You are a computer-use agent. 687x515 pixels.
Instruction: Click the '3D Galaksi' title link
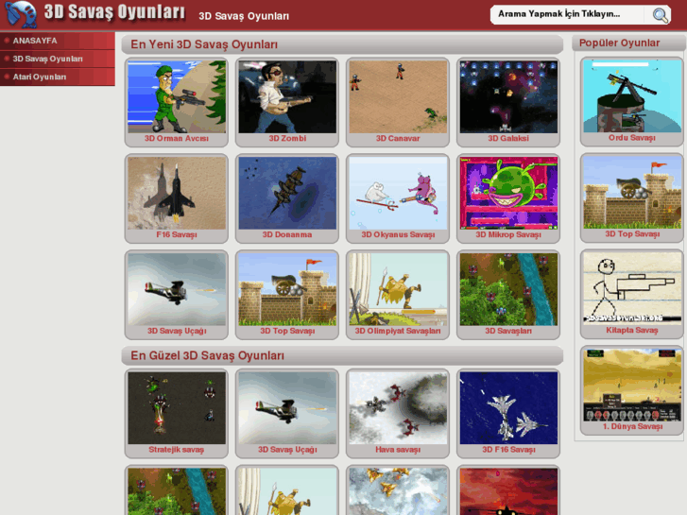[508, 139]
